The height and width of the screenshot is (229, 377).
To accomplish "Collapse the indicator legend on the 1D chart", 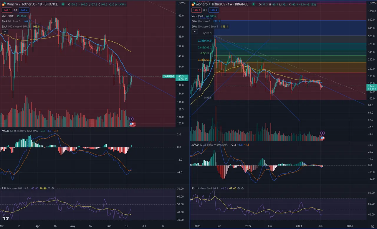I will pyautogui.click(x=4, y=31).
